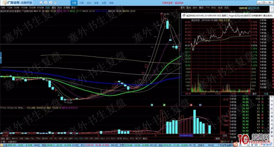This screenshot has height=147, width=274.
Task: Select the FSL indicator tab
Action: click(32, 138)
